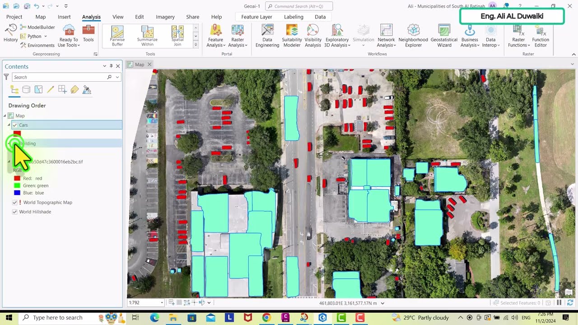Open the Network Analysis dropdown
Image resolution: width=578 pixels, height=325 pixels.
386,36
